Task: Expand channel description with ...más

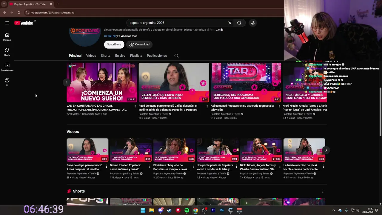Action: [220, 30]
